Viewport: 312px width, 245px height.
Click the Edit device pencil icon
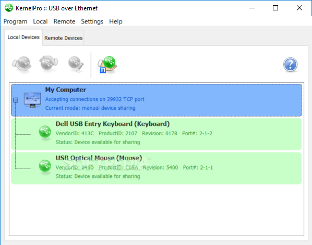(76, 64)
